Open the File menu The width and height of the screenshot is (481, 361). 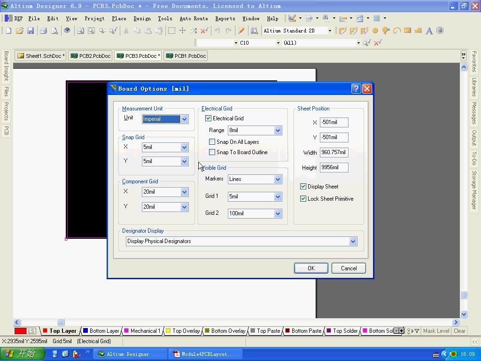click(x=34, y=18)
